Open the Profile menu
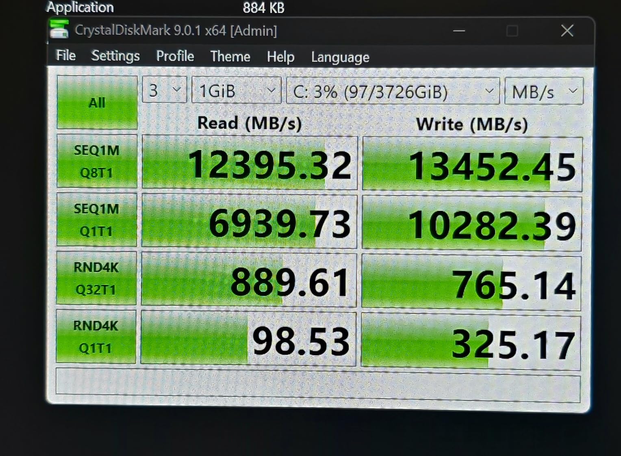This screenshot has width=621, height=456. tap(175, 56)
